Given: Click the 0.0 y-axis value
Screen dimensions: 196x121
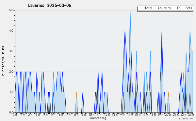Looking at the screenshot, I should tap(11, 112).
